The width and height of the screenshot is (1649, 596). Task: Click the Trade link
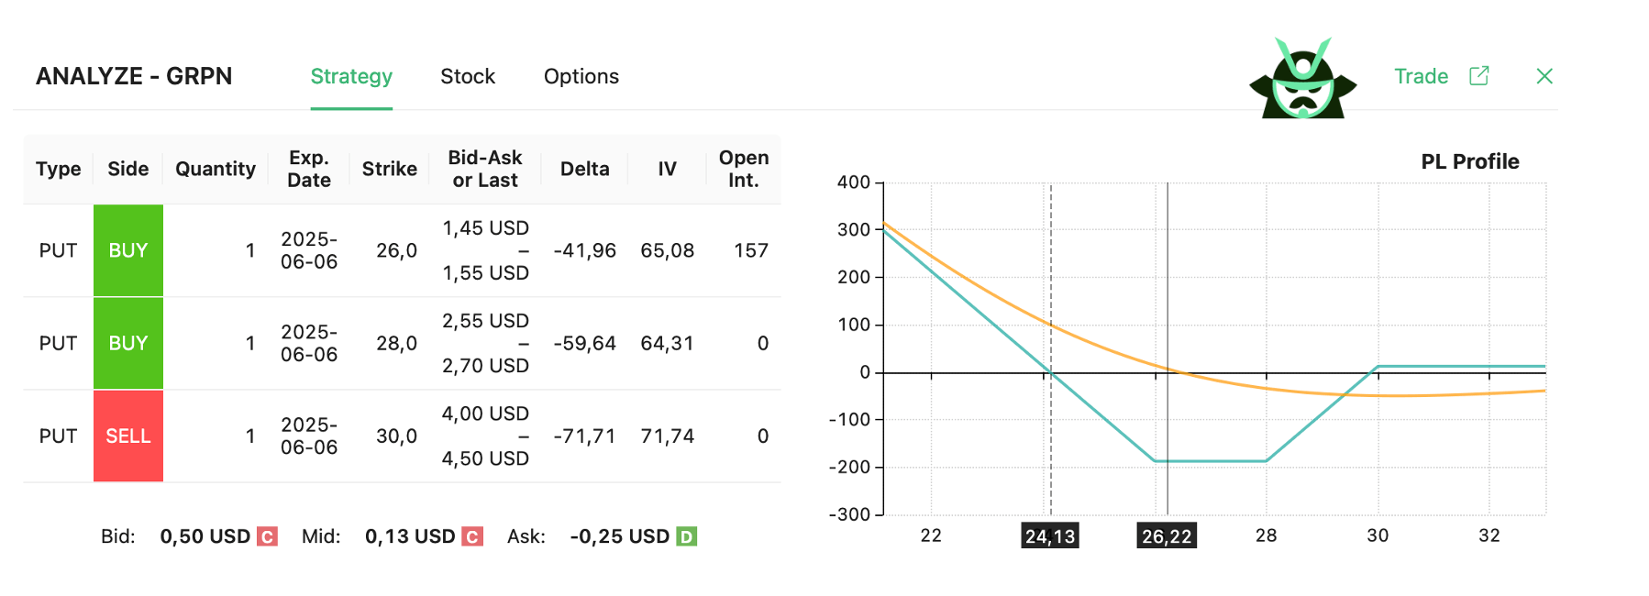[x=1421, y=76]
